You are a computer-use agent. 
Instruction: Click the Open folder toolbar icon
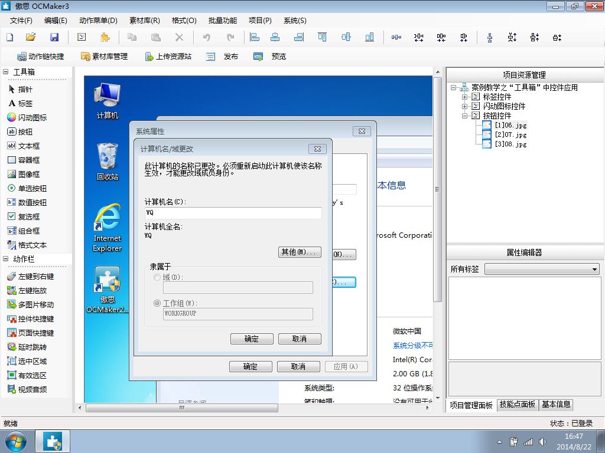[31, 37]
